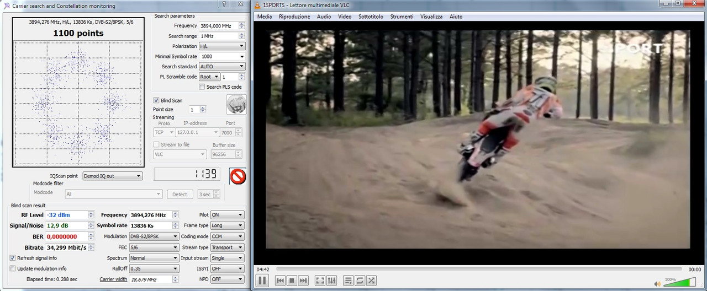The height and width of the screenshot is (291, 707).
Task: Click the result Symbol rate spinner arrows
Action: [x=176, y=225]
